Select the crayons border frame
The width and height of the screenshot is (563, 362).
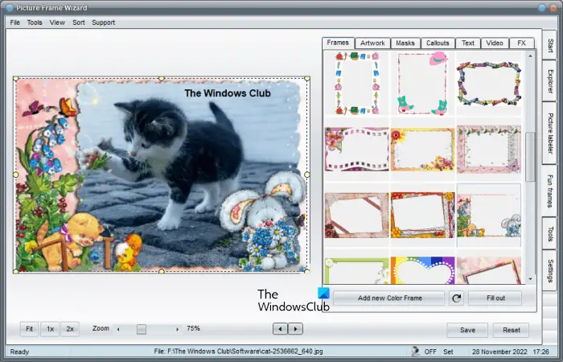tap(489, 84)
